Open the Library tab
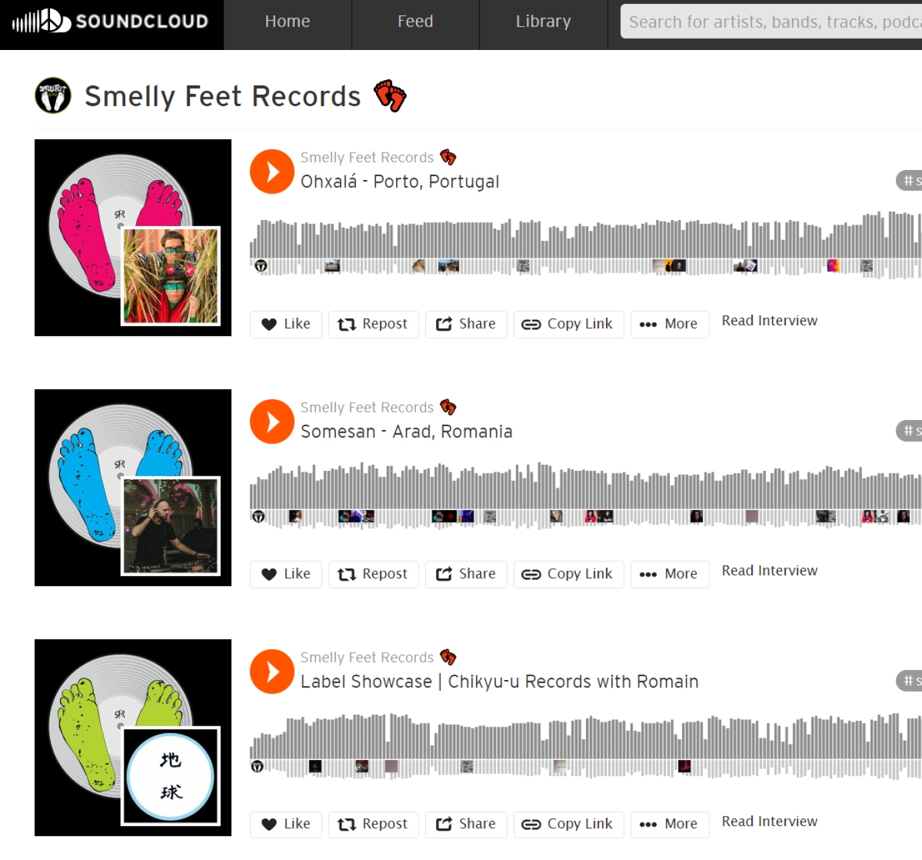 [543, 22]
